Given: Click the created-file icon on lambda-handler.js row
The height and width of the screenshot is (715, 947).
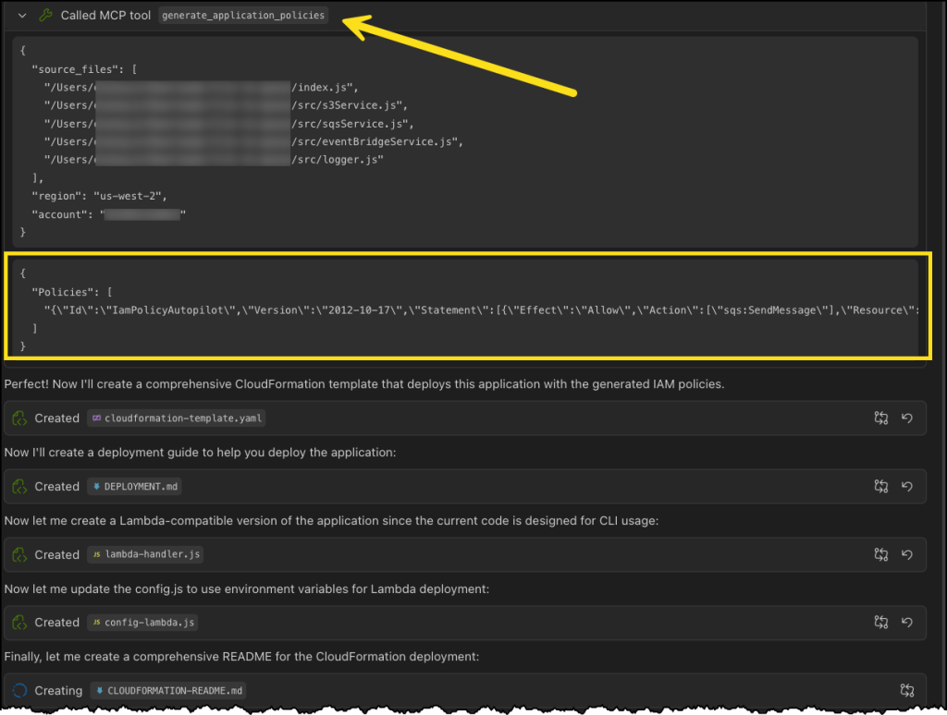Looking at the screenshot, I should pyautogui.click(x=19, y=554).
